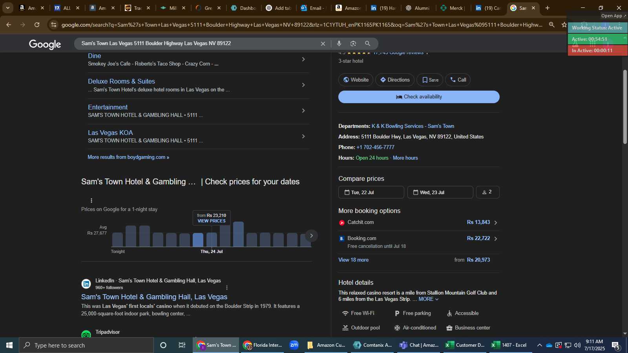The width and height of the screenshot is (628, 353).
Task: Expand Las Vegas KOA sitelink chevron
Action: [303, 136]
